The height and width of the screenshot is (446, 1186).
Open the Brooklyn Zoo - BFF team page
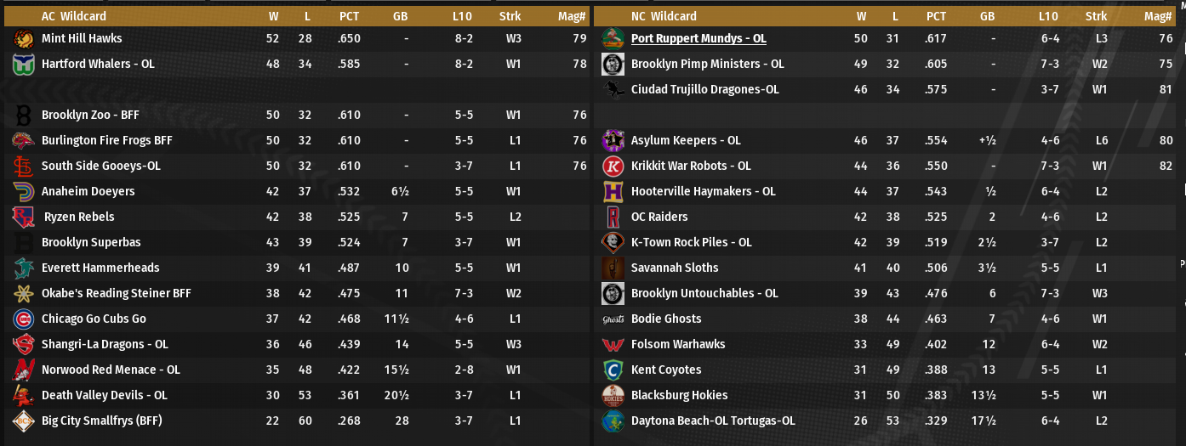click(90, 115)
